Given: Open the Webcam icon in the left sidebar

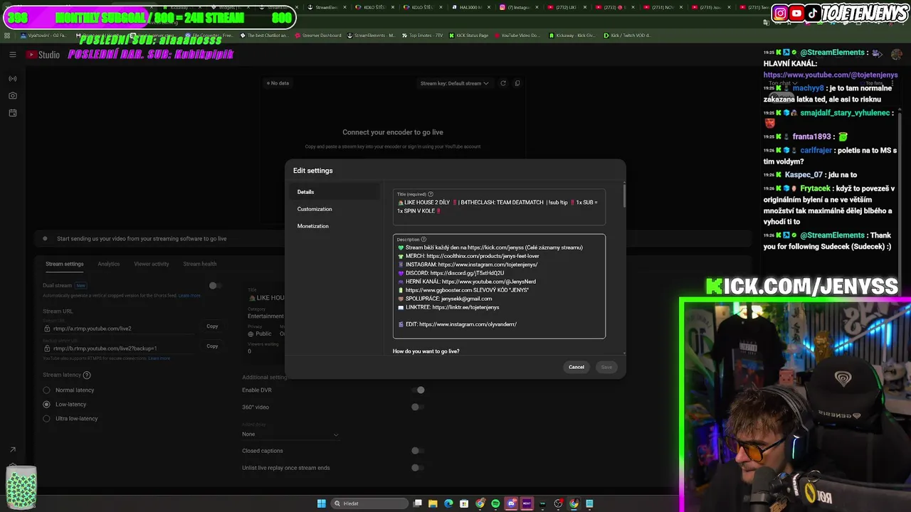Looking at the screenshot, I should 13,96.
